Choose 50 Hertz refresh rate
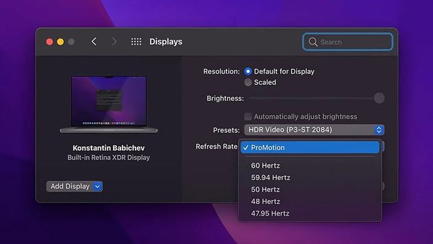The height and width of the screenshot is (244, 433). click(310, 190)
